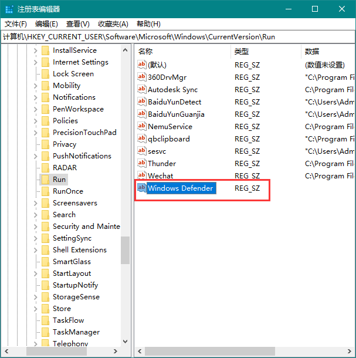
Task: Click the folder icon of Search
Action: [x=45, y=215]
